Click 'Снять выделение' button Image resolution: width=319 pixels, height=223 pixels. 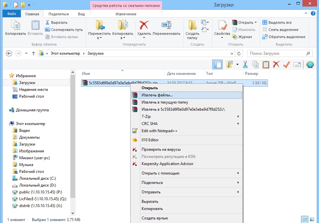[281, 30]
